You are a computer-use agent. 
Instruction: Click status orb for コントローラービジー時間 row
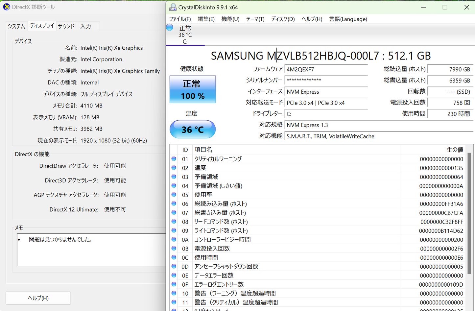click(174, 239)
